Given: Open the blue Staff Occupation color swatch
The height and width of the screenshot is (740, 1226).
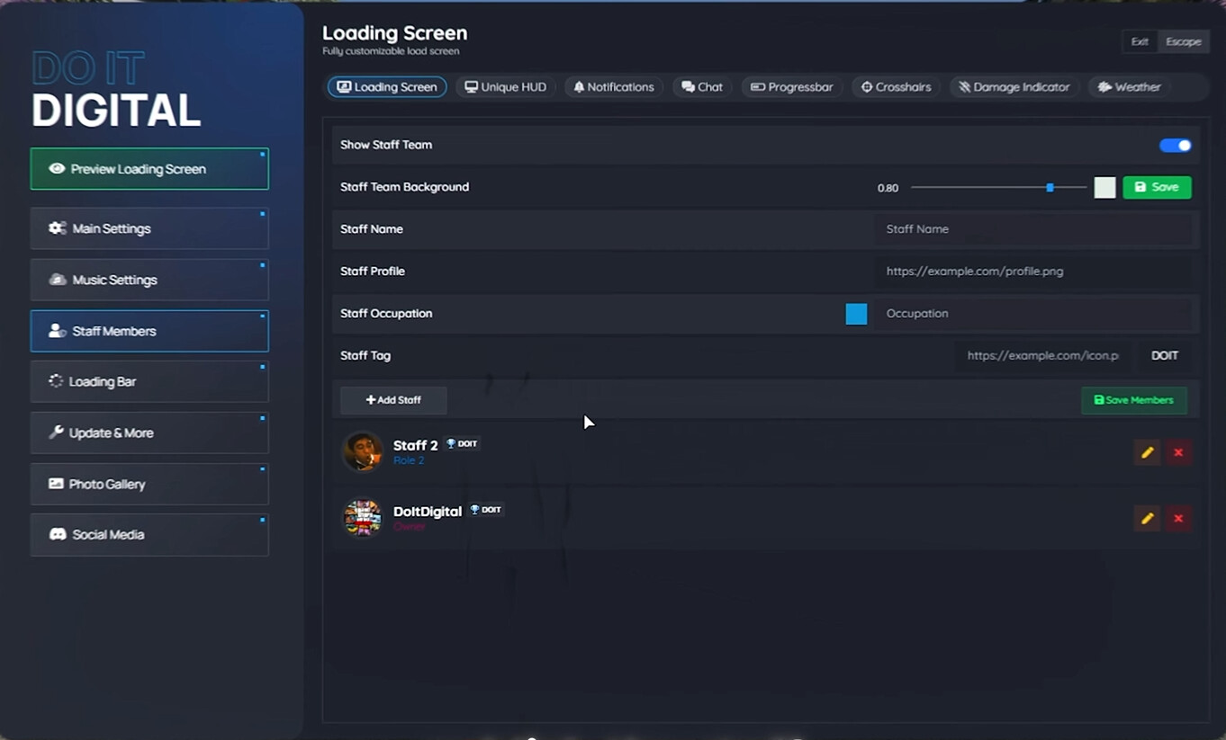Looking at the screenshot, I should tap(856, 314).
